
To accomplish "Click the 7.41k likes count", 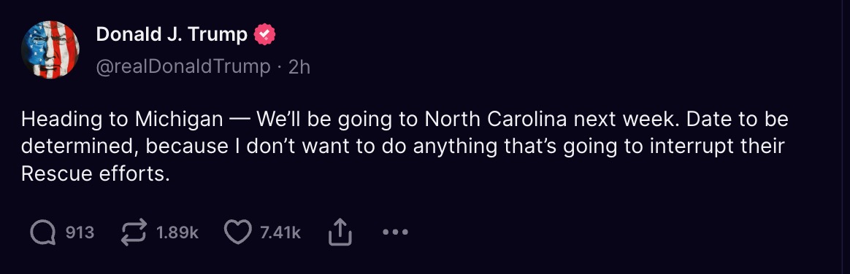I will coord(280,233).
